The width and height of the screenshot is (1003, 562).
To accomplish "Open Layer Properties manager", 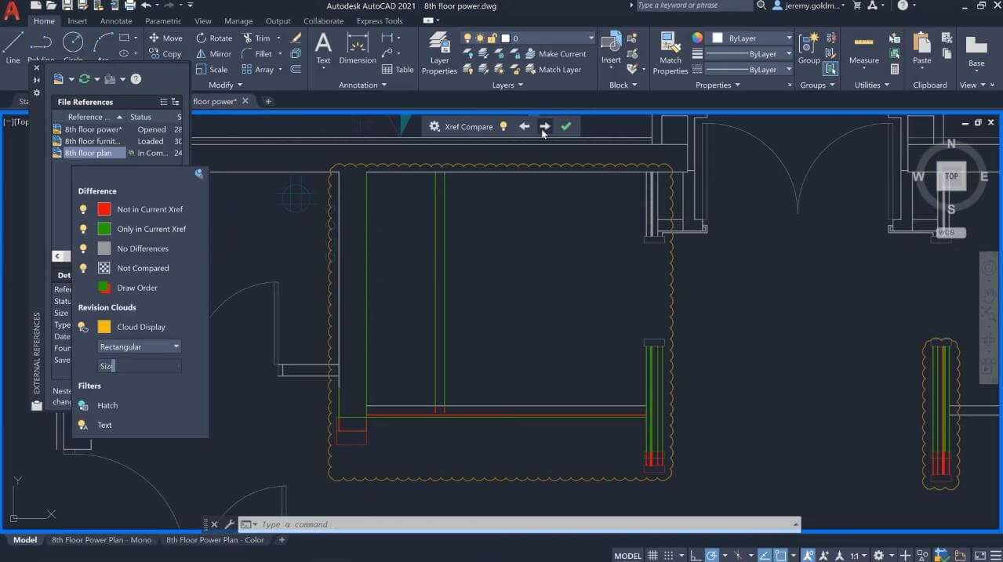I will [439, 53].
